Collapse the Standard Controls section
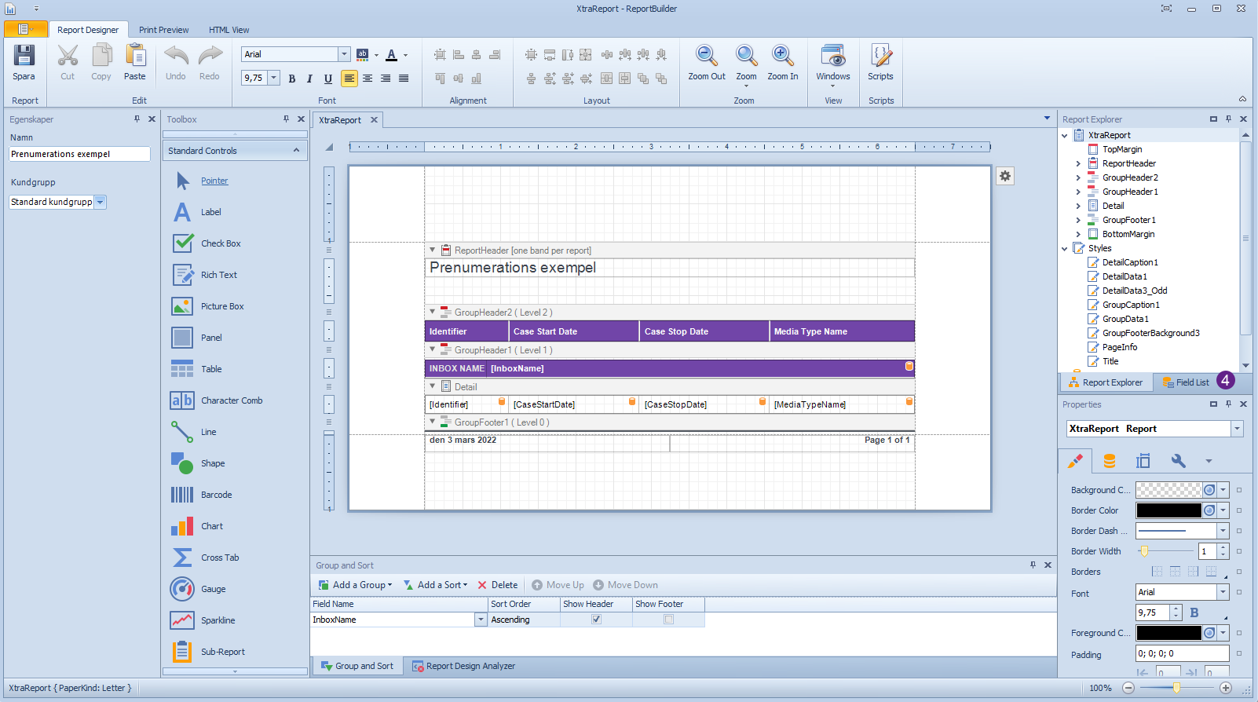 pos(296,151)
